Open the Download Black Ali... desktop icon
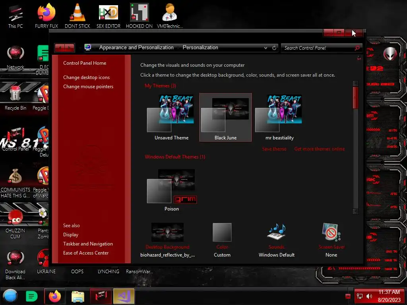This screenshot has height=305, width=407. point(16,265)
